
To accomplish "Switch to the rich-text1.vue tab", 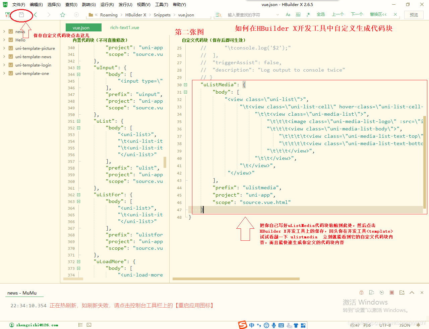I will (125, 27).
